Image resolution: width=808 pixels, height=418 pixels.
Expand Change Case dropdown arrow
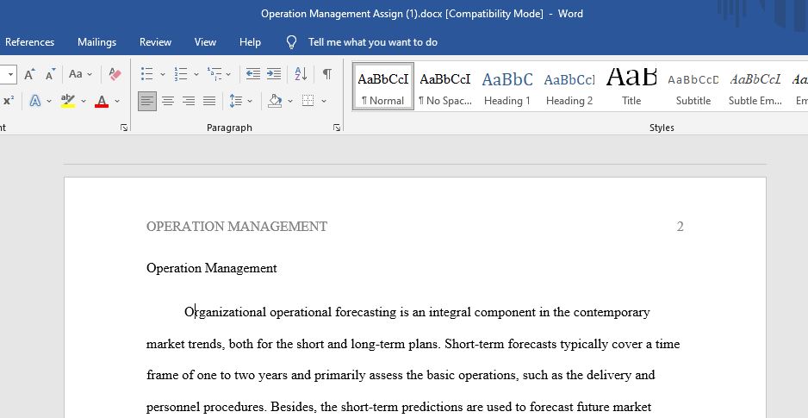click(x=90, y=74)
